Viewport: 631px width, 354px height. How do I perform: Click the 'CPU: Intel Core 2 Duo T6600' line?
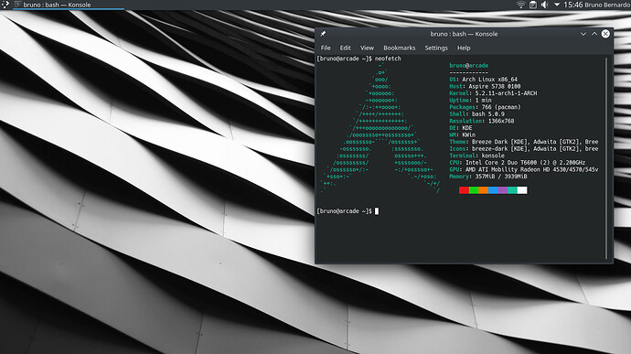[x=517, y=162]
